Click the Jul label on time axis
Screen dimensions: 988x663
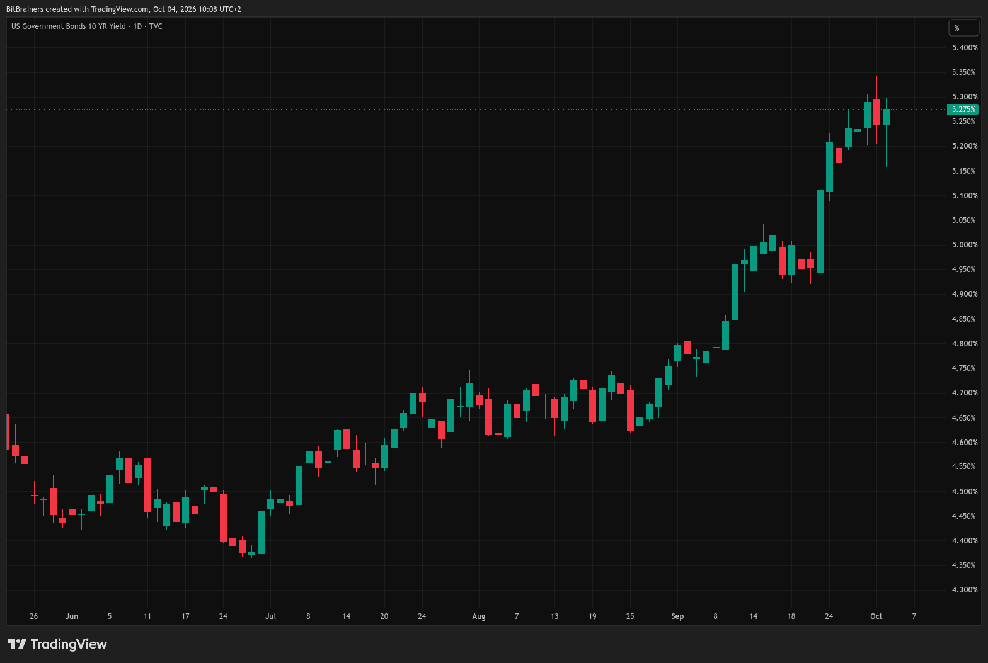[270, 616]
